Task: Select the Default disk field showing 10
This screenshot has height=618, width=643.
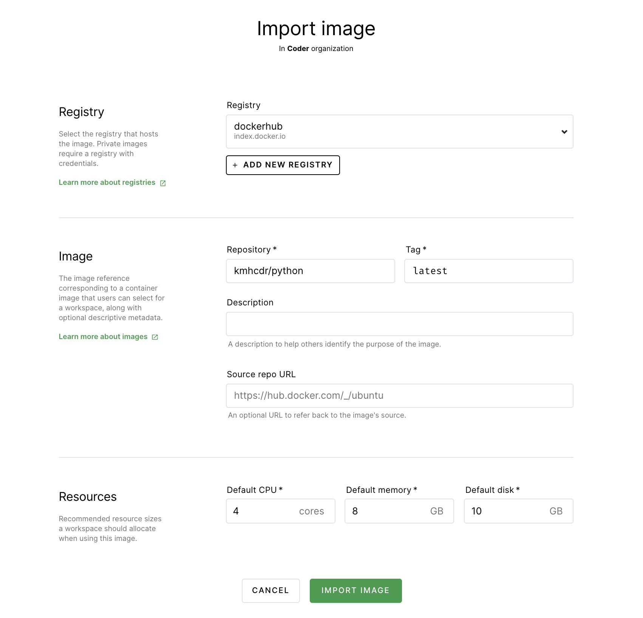Action: pos(518,511)
